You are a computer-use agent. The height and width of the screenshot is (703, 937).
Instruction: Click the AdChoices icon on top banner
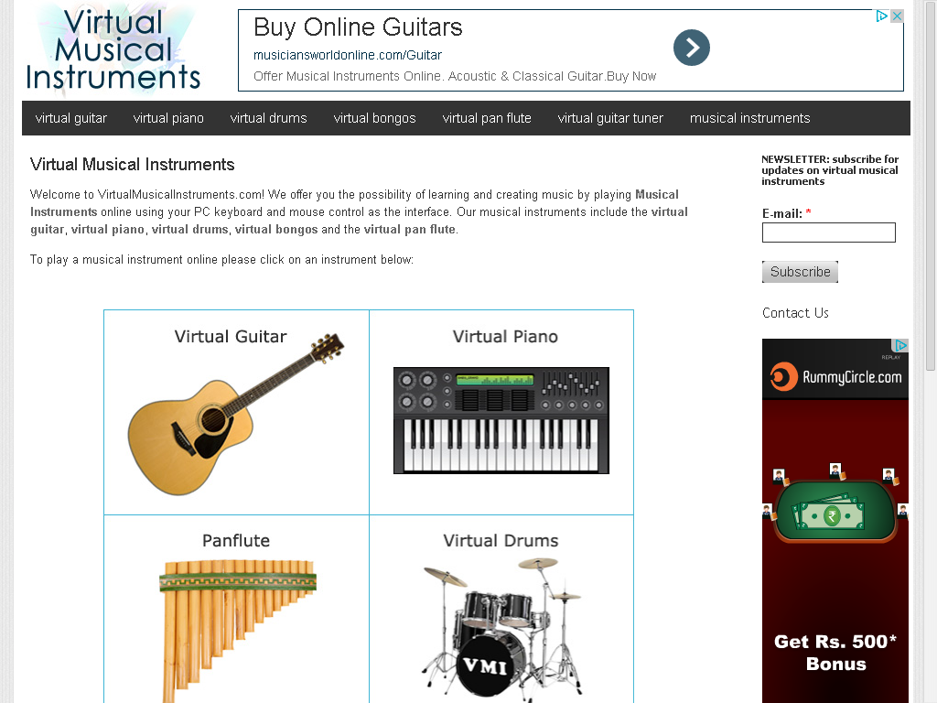coord(881,16)
